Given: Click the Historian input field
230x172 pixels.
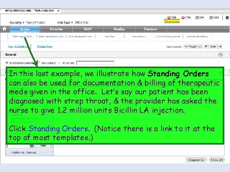Looking at the screenshot, I should (95, 63).
